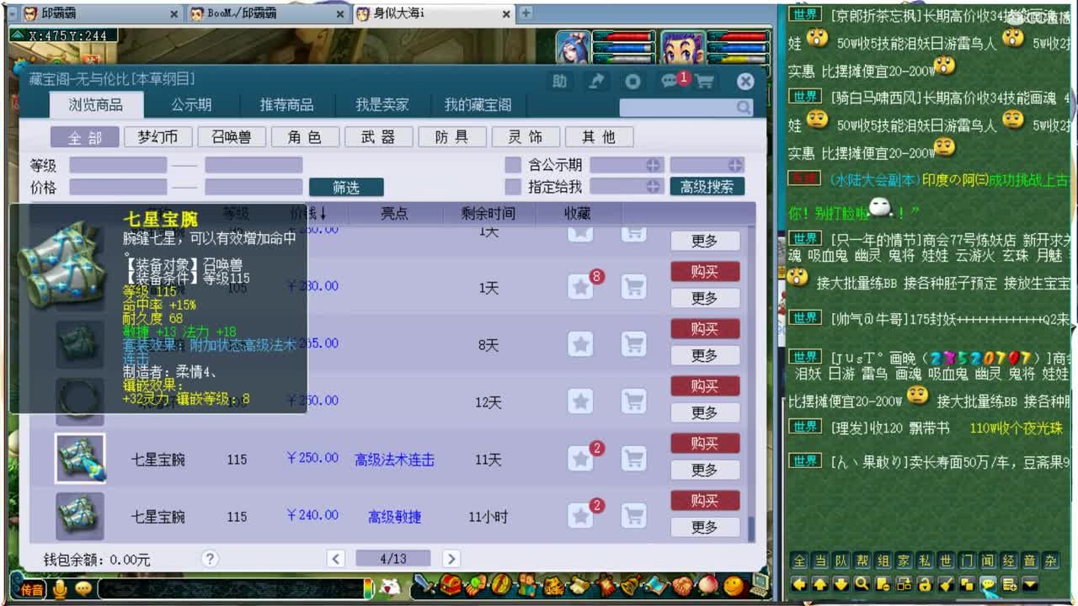
Task: Open the help 助 icon in 藏宝阁 header
Action: point(559,81)
